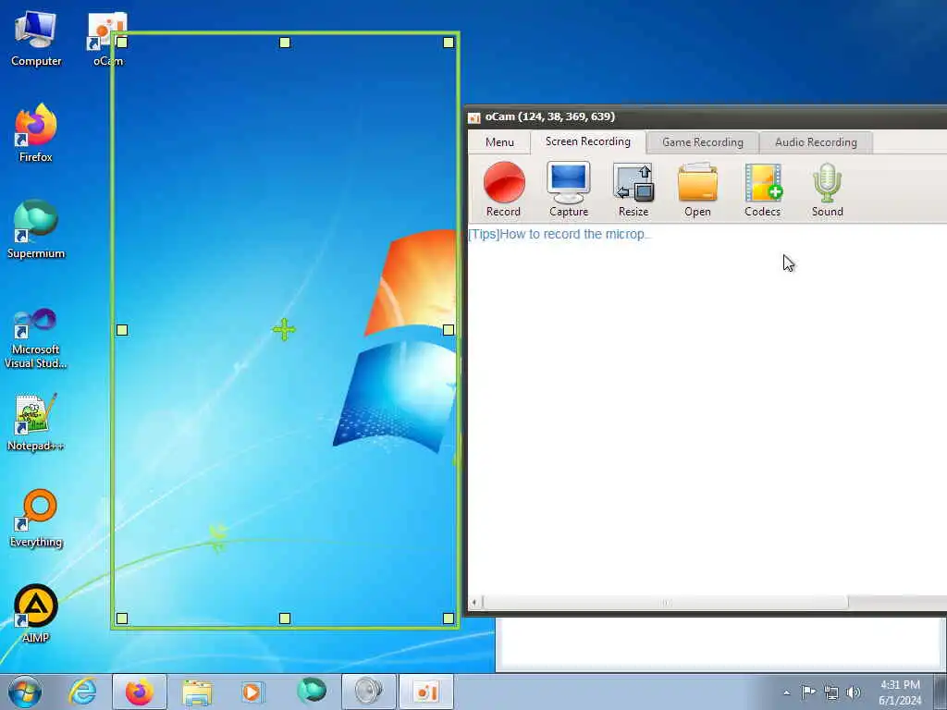Open the Resize region tool

(633, 189)
